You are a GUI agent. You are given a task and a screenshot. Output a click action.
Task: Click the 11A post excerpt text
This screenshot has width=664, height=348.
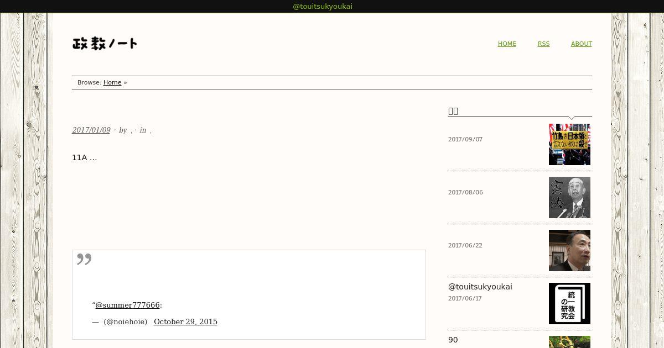pyautogui.click(x=85, y=157)
